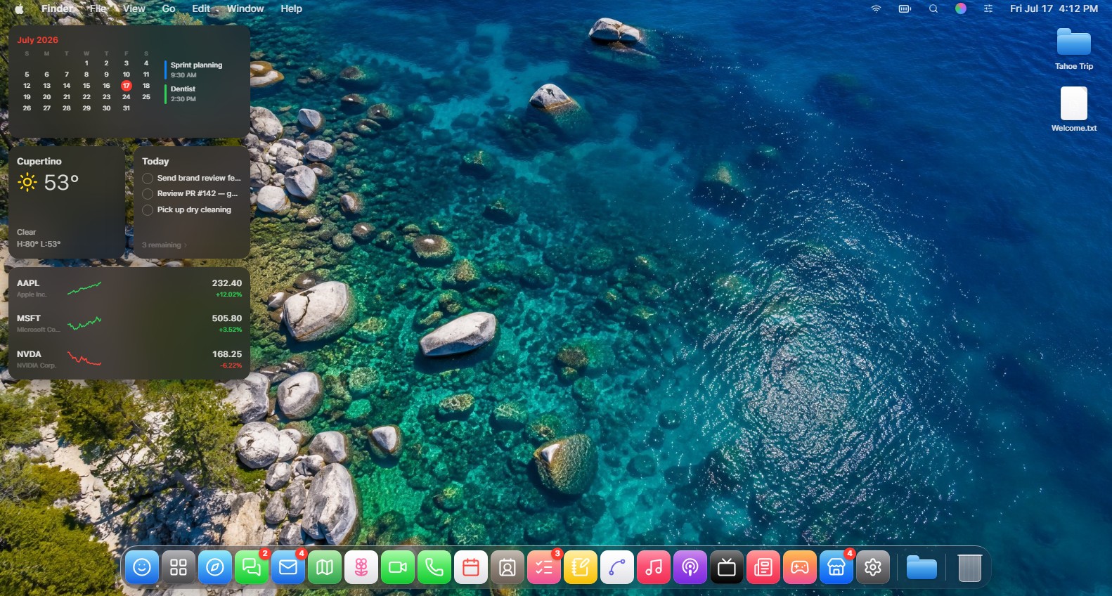Select the Tahoe Trip desktop folder
The image size is (1112, 596).
(x=1074, y=49)
